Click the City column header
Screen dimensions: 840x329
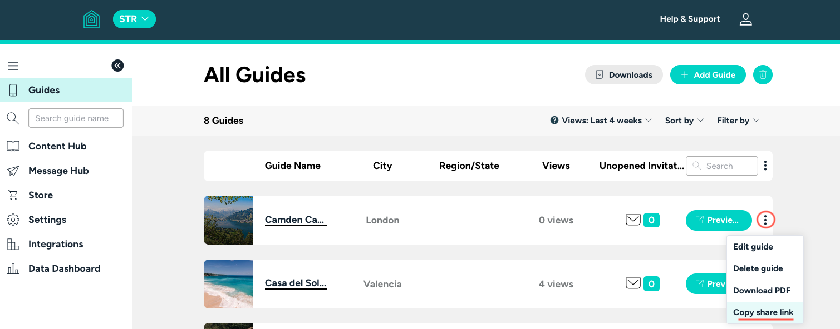pyautogui.click(x=382, y=166)
